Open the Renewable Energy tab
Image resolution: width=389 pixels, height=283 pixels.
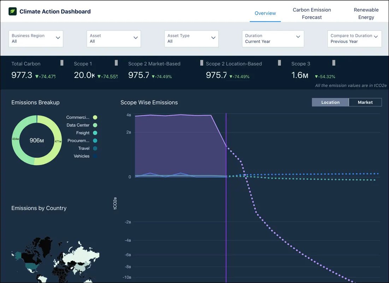pyautogui.click(x=366, y=13)
